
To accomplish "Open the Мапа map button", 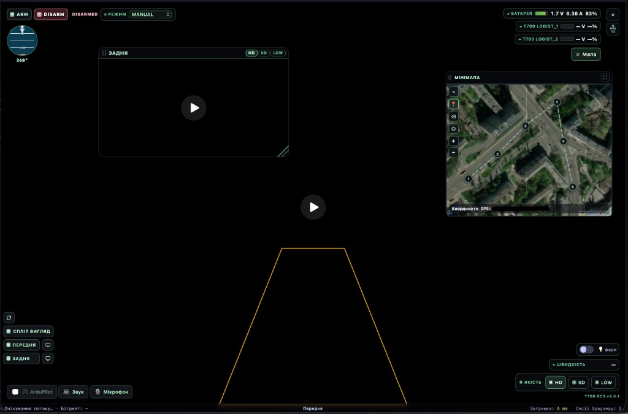I will click(586, 54).
